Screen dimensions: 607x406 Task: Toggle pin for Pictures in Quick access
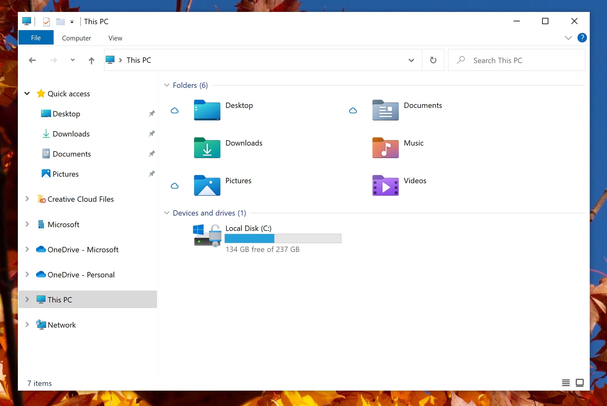point(152,174)
